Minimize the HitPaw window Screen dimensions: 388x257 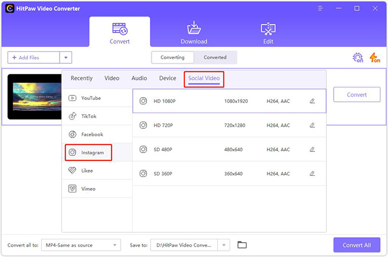pos(339,9)
